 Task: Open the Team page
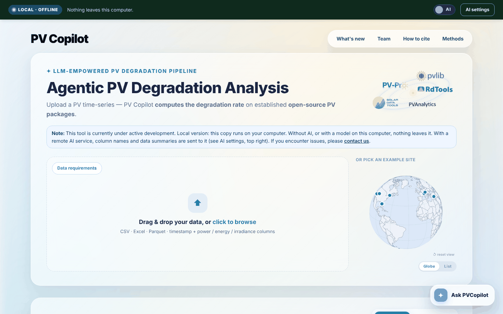point(384,39)
